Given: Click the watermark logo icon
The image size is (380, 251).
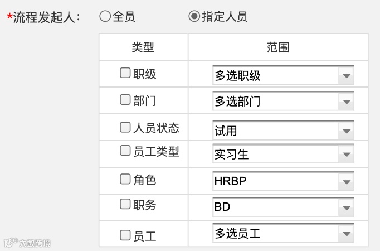Looking at the screenshot, I should coord(10,243).
